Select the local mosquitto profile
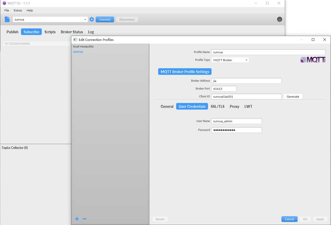 [x=83, y=46]
